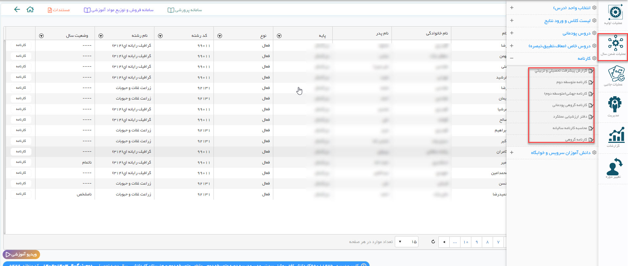The width and height of the screenshot is (628, 266).
Task: Open محاسبه کارنامه سالیانه menu item
Action: coord(570,128)
